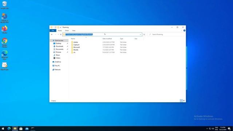Launch Firefox from the desktop shortcut
The image size is (233, 131).
point(5,29)
